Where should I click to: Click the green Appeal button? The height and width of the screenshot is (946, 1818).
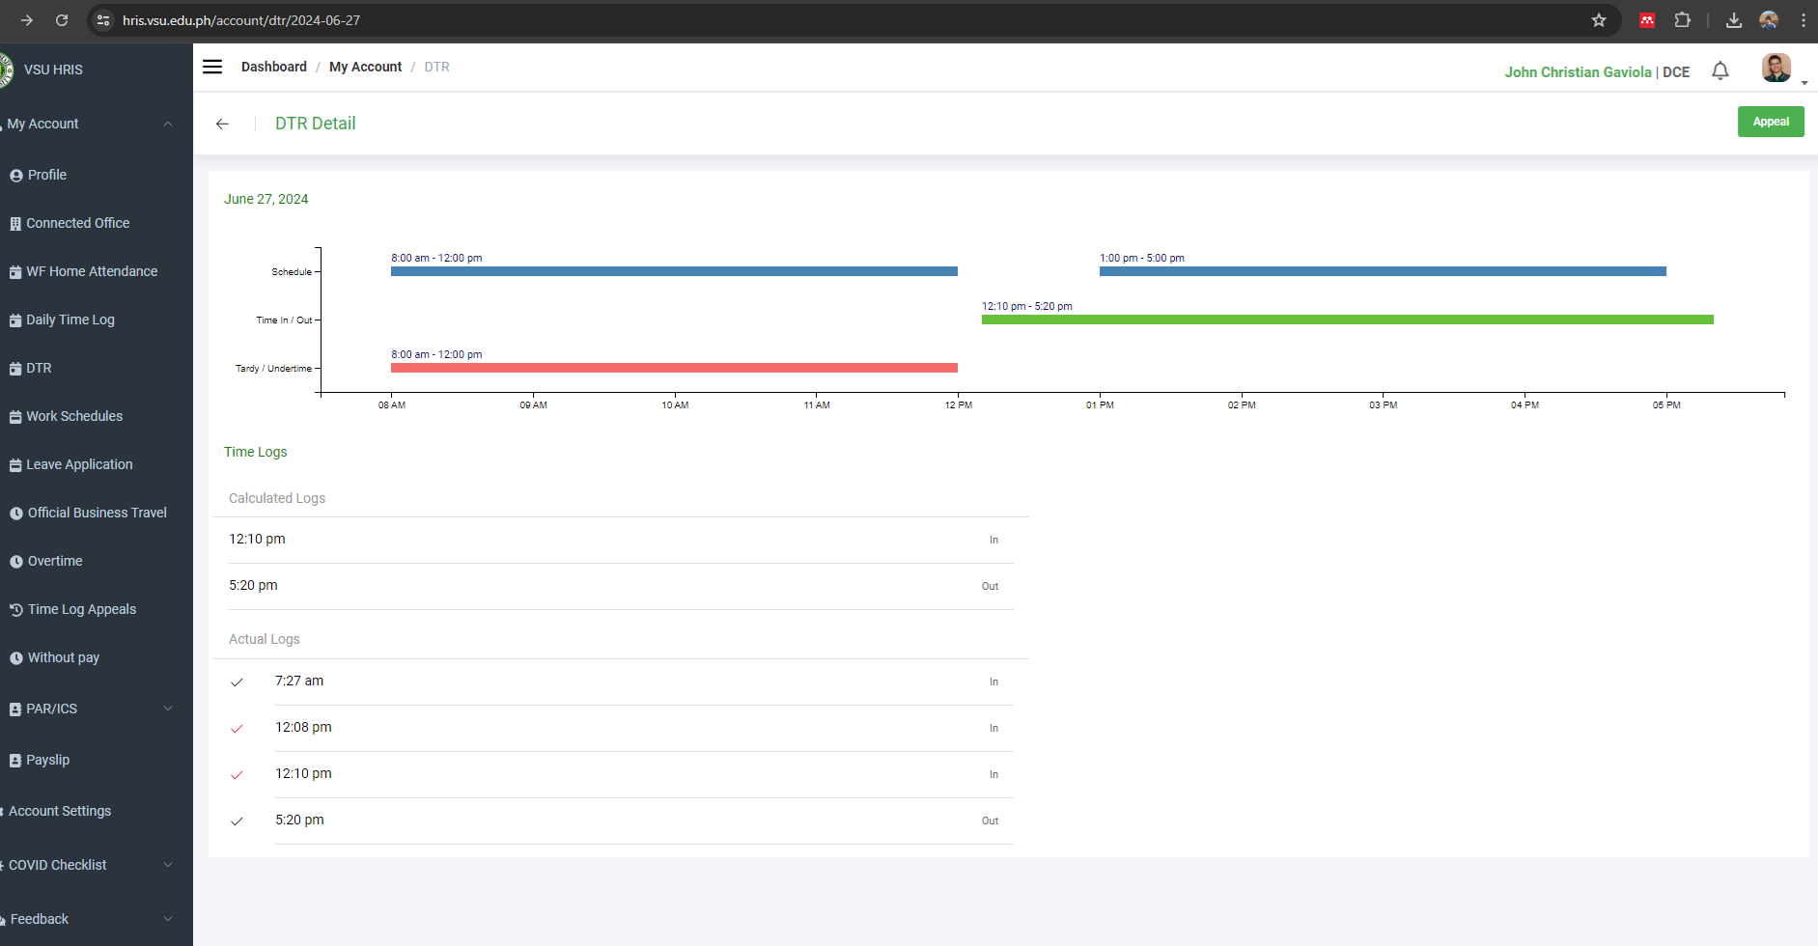[x=1770, y=122]
